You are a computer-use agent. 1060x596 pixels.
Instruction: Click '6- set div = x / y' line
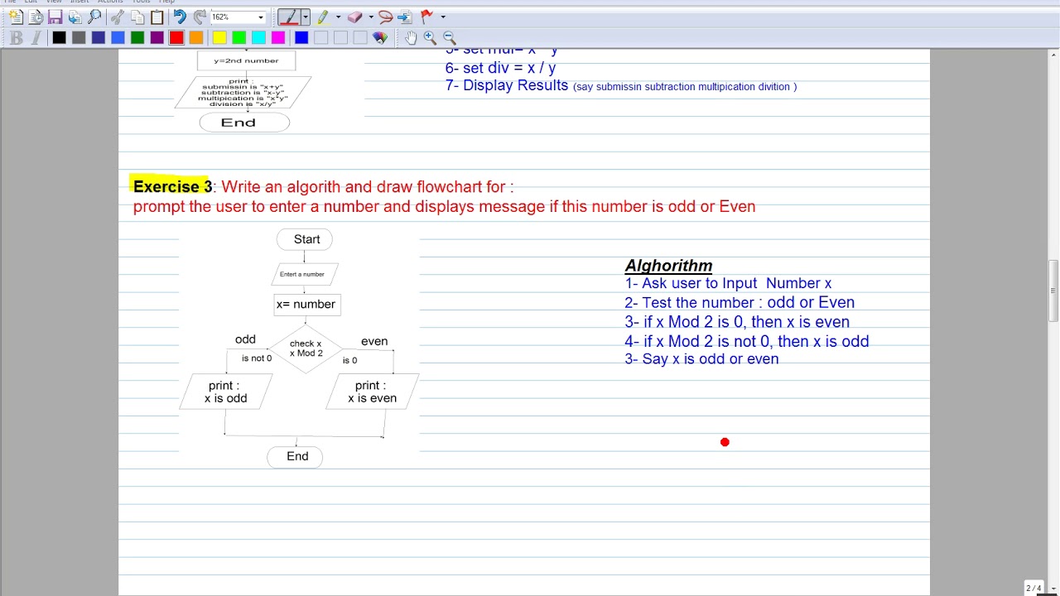[500, 68]
